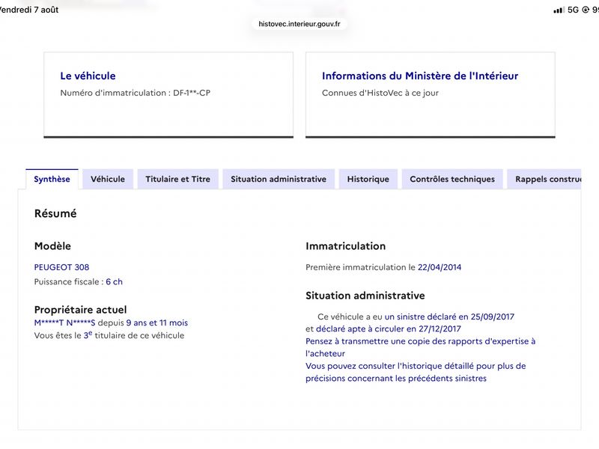Click the Vendredi 7 août date in status bar

pos(29,10)
